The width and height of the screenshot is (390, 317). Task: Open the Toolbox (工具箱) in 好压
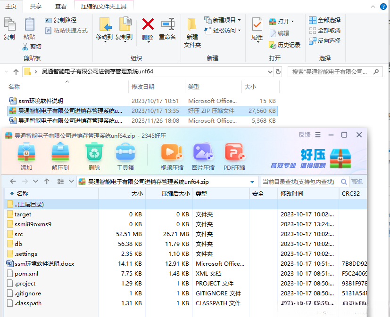[125, 157]
